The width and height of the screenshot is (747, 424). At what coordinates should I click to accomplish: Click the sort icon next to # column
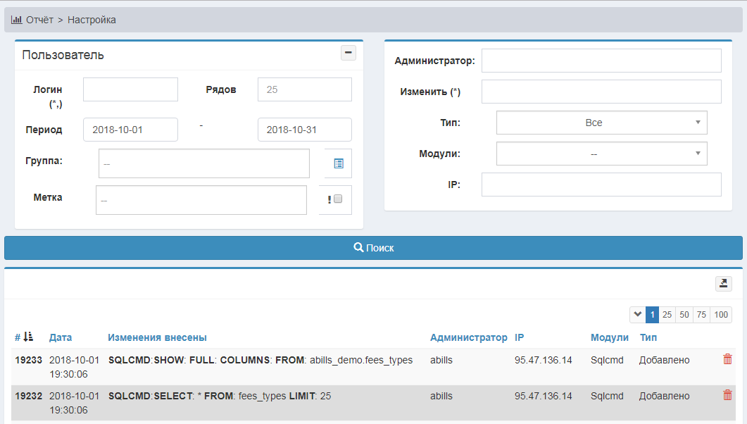[28, 337]
